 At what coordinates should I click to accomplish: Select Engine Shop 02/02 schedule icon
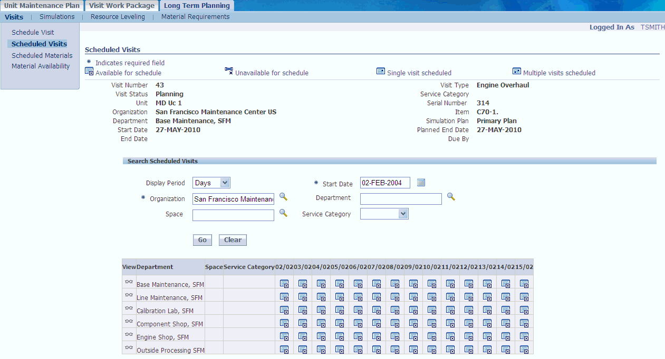(284, 336)
